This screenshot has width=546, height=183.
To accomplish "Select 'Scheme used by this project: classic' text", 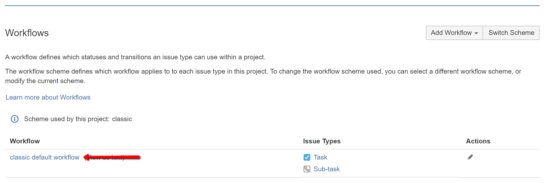I will 78,119.
